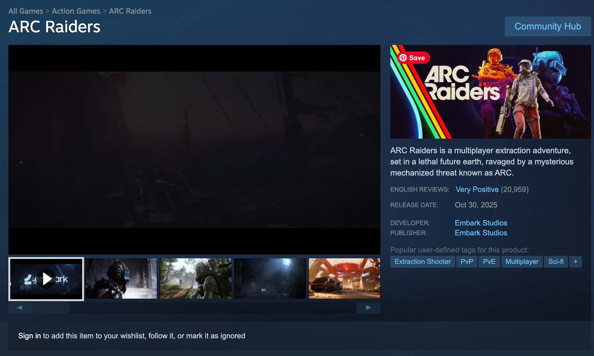The height and width of the screenshot is (356, 594).
Task: Browse games tagged Multiplayer
Action: (x=522, y=261)
